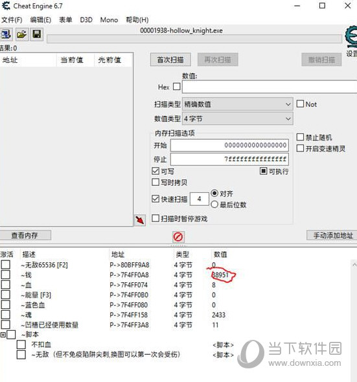
Task: Activate the ~无敌65536 [F2] entry checkbox
Action: (x=6, y=265)
